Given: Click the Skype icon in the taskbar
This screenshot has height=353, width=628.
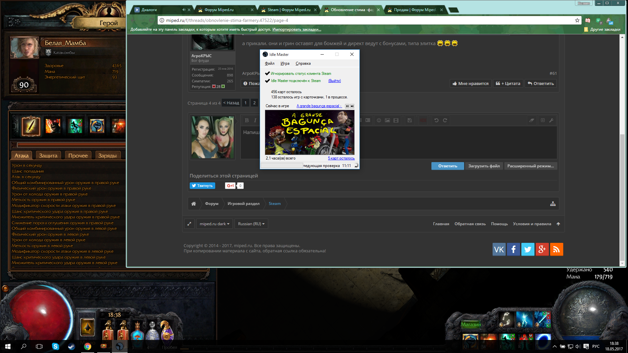Looking at the screenshot, I should (56, 346).
